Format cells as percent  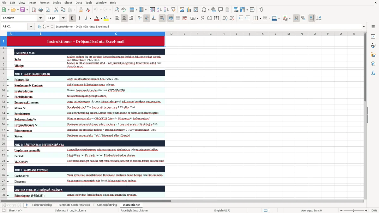point(202,18)
